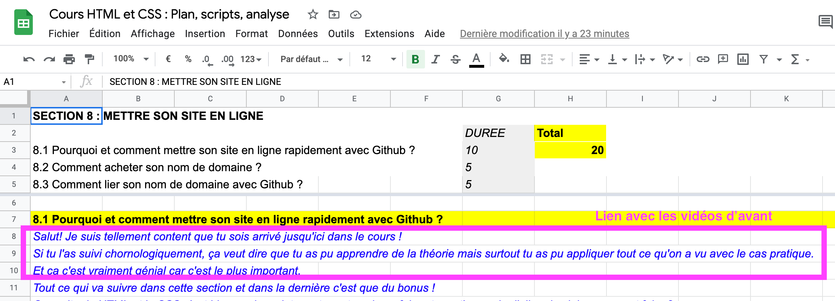This screenshot has height=301, width=835.
Task: Print the spreadsheet with printer icon
Action: (x=69, y=59)
